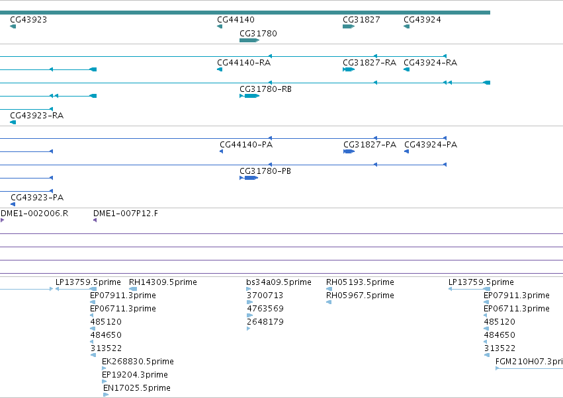Select protein label CG31780-PB
This screenshot has width=563, height=398.
click(x=265, y=171)
